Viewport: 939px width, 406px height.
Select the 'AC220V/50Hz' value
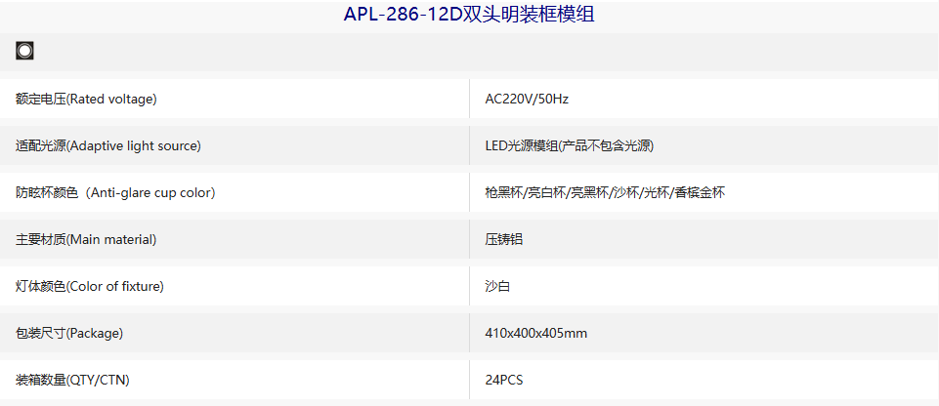click(527, 100)
